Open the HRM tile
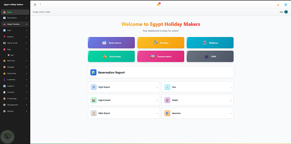 click(210, 56)
